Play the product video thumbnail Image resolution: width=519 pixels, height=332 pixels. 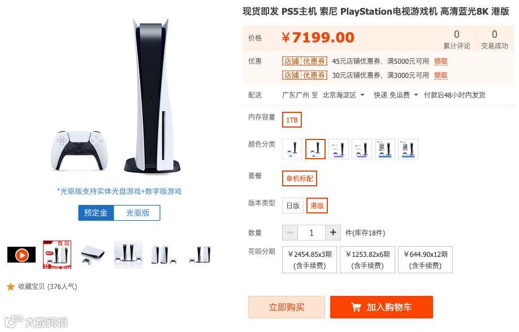click(x=21, y=255)
